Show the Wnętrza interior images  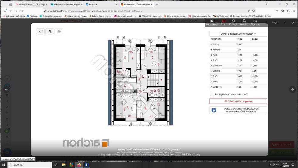[x=244, y=22]
